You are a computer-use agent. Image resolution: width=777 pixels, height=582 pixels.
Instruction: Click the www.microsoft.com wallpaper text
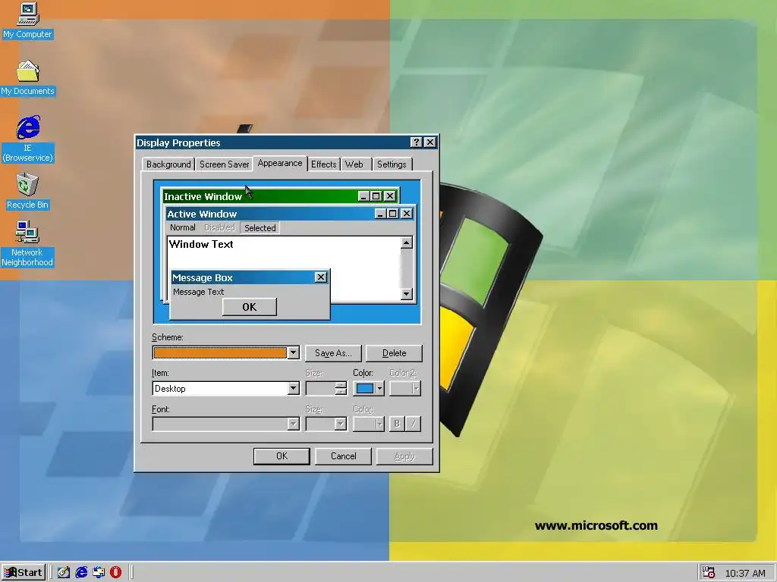(596, 526)
